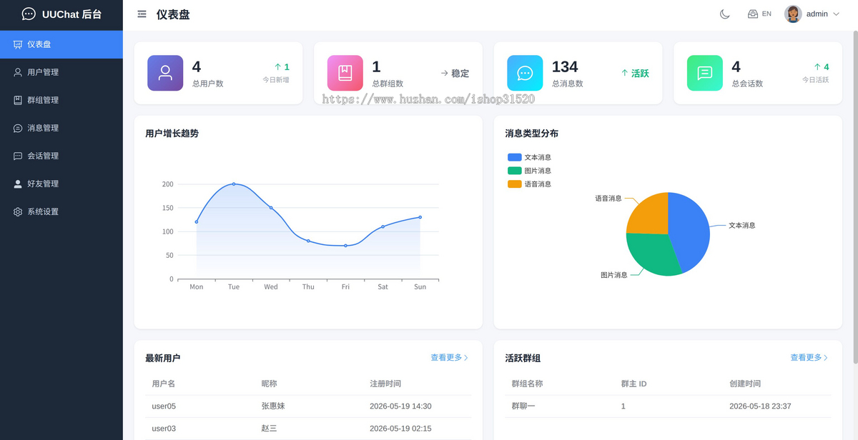
Task: Click the 赵三 nickname cell
Action: [269, 429]
